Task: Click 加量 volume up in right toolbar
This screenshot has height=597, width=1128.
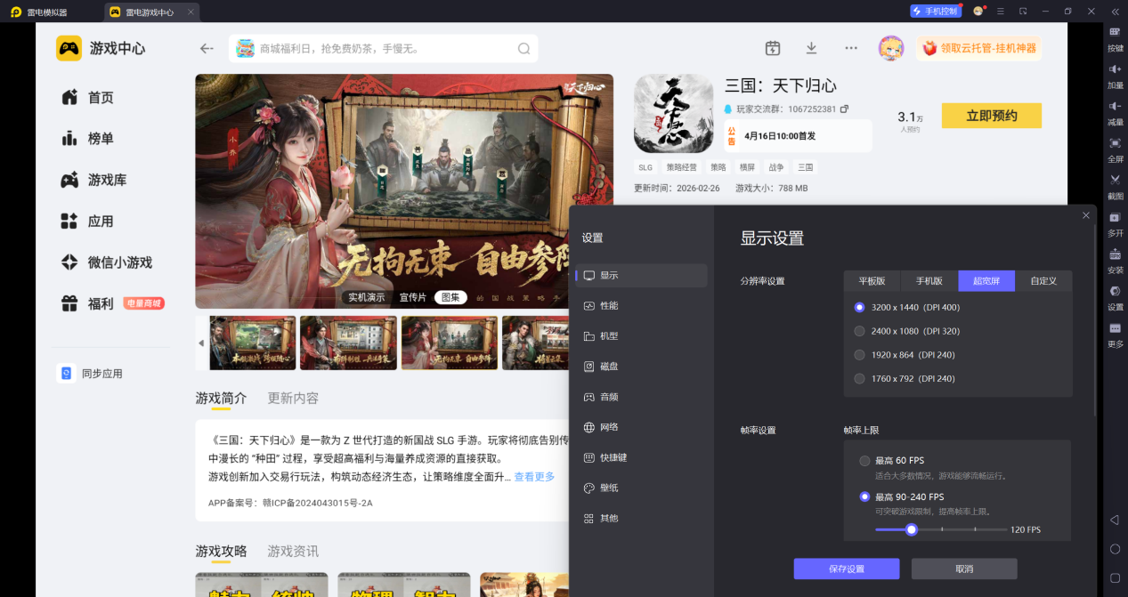Action: 1115,76
